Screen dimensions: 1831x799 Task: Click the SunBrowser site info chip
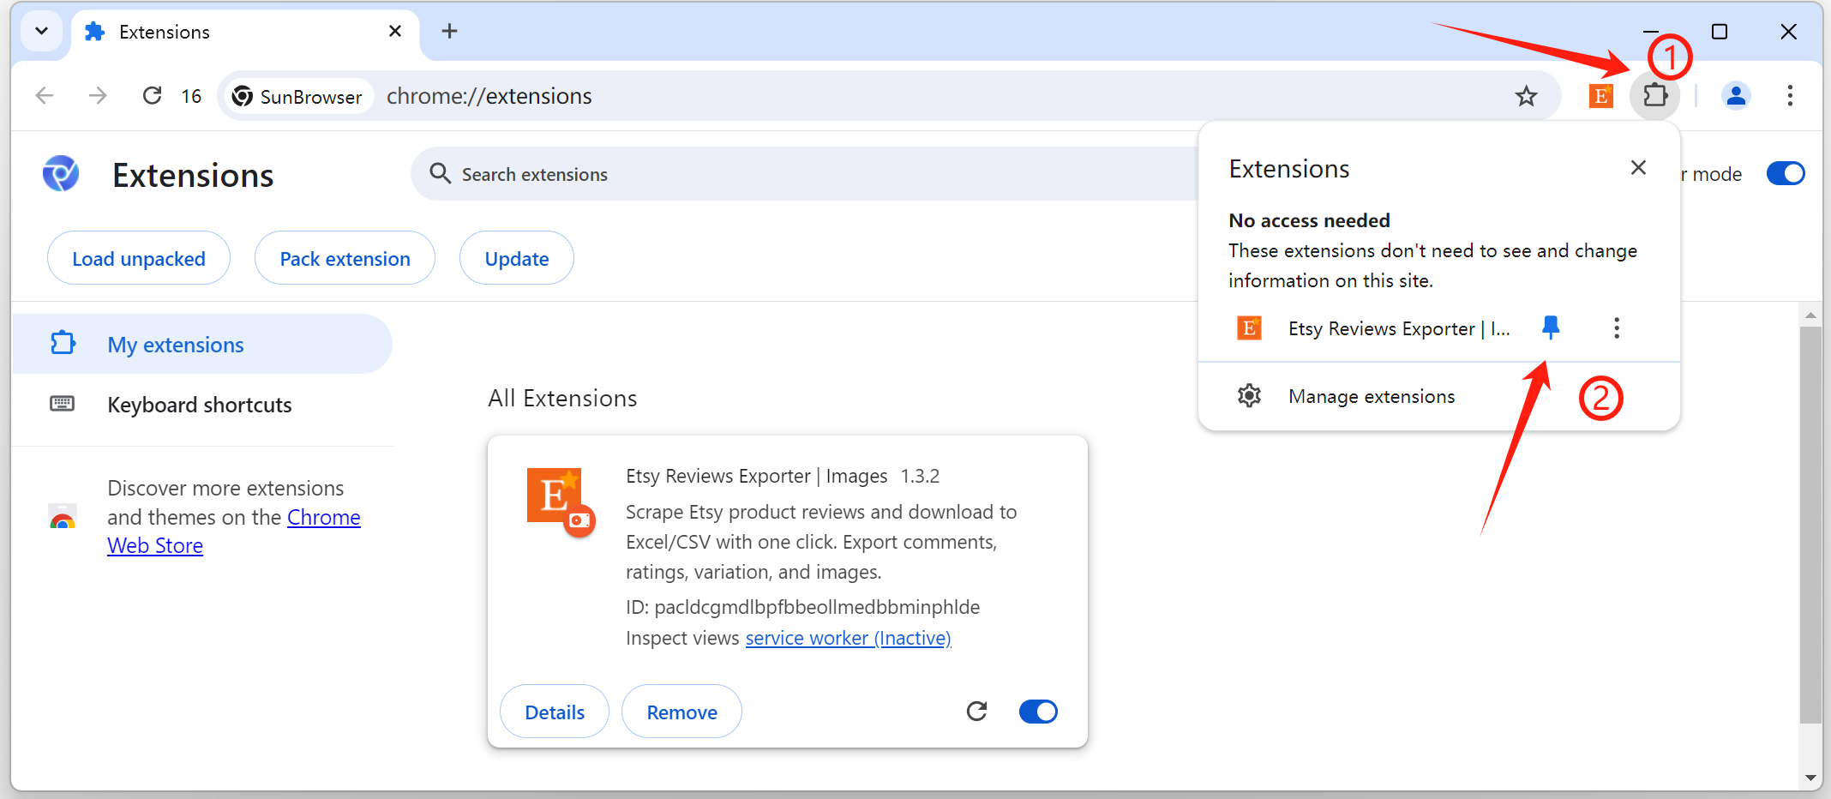point(297,96)
